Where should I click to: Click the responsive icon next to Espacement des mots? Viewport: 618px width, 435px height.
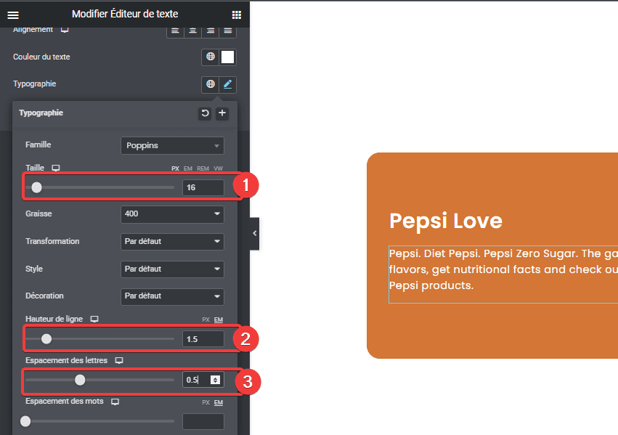[115, 402]
